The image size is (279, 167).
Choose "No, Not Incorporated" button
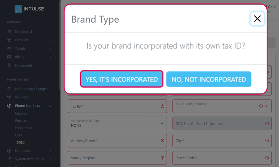[x=209, y=79]
